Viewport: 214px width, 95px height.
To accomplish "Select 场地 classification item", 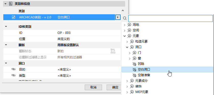I will tap(136, 25).
